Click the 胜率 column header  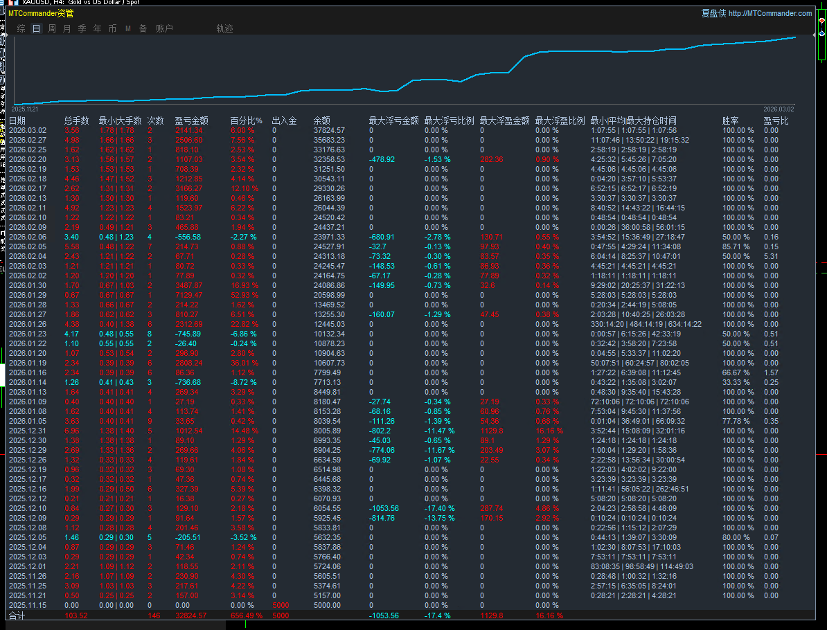[x=730, y=120]
